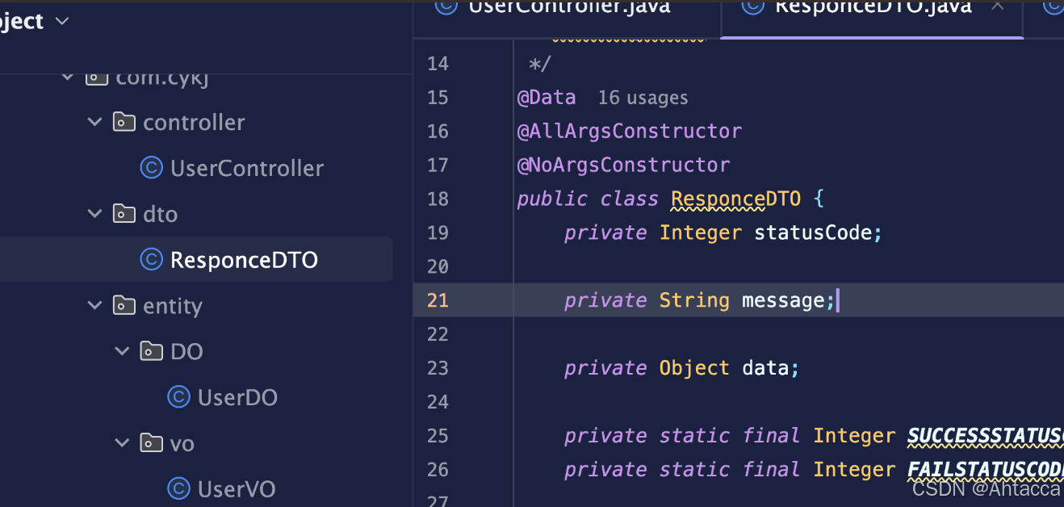Click the class icon beside UserVO
Viewport: 1064px width, 507px height.
178,488
